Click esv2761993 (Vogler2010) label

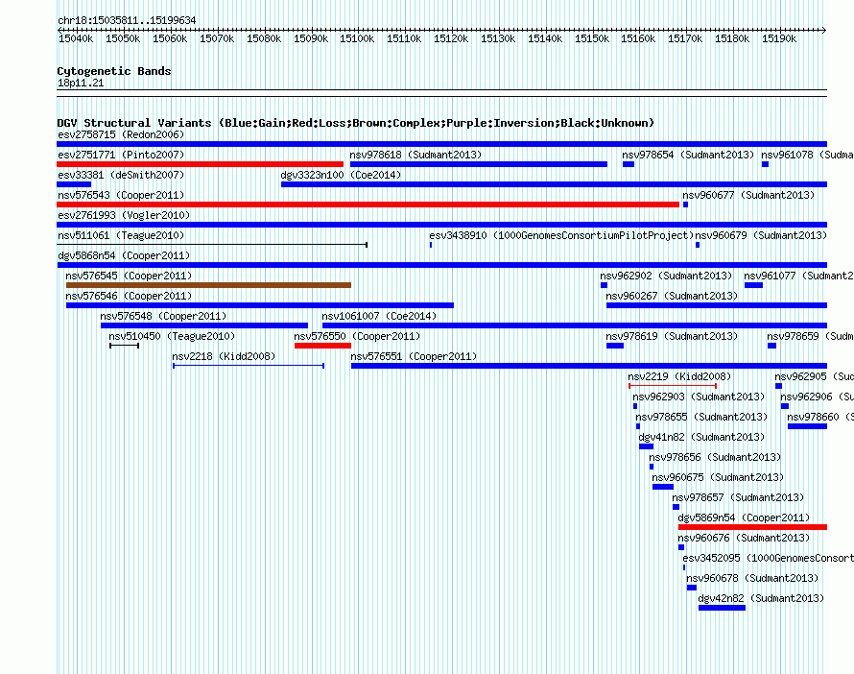[x=124, y=215]
